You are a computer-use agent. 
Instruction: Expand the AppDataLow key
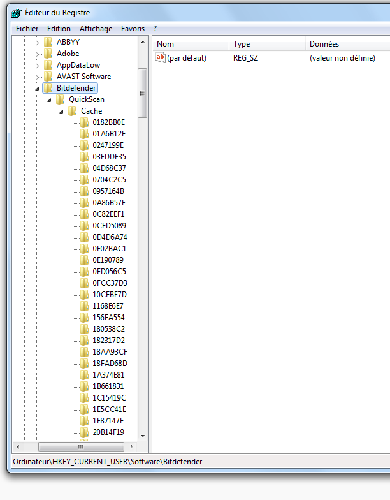pyautogui.click(x=37, y=66)
